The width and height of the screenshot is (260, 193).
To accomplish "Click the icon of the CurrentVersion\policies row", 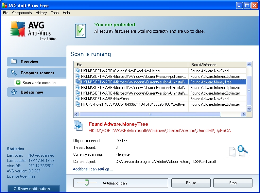I will 78,76.
